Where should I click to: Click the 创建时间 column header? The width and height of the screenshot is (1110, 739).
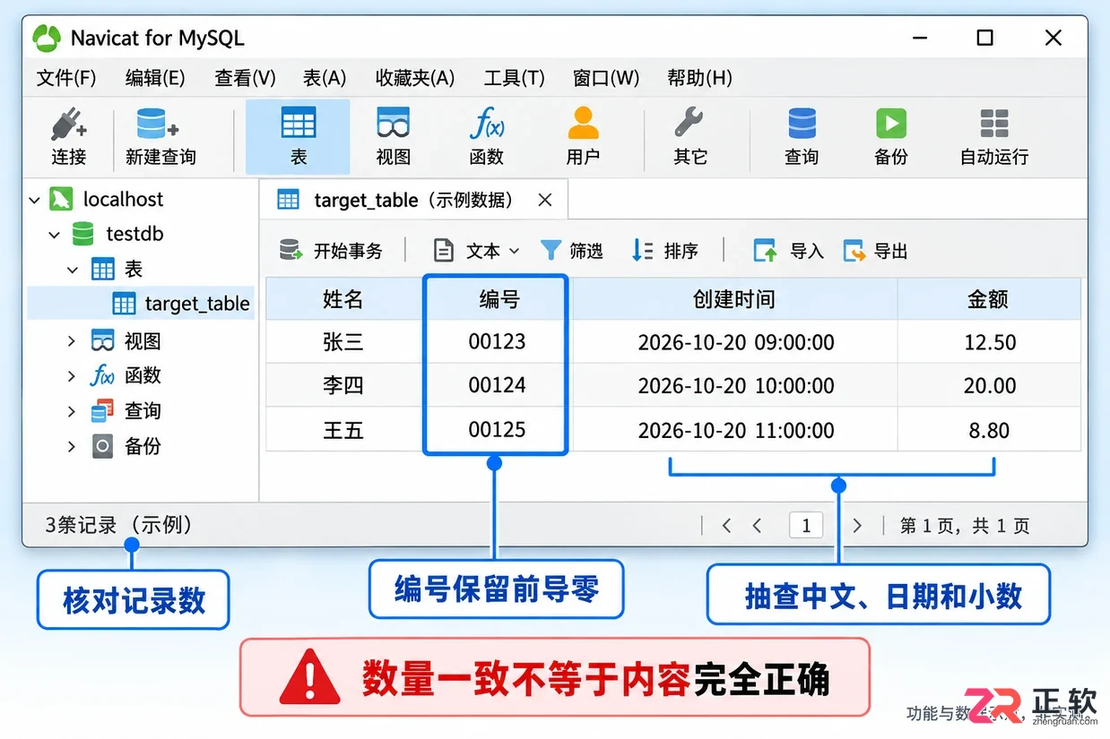point(734,299)
